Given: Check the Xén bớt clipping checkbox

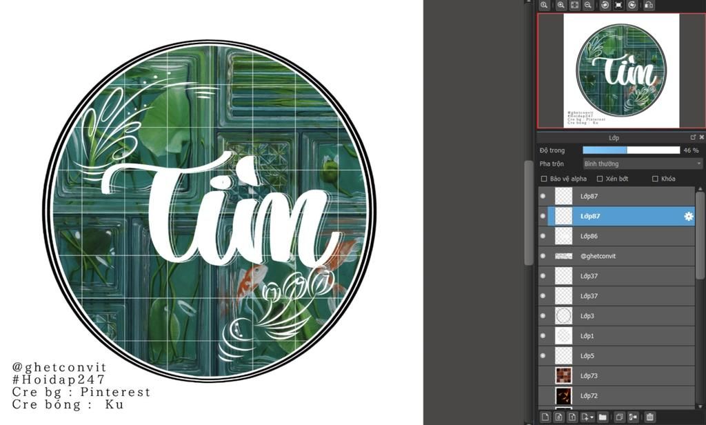Looking at the screenshot, I should [x=600, y=179].
